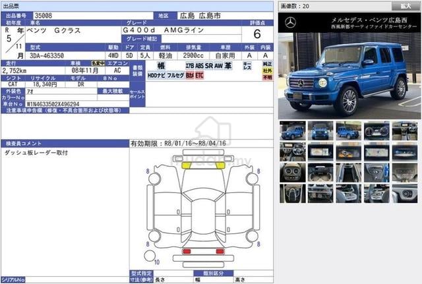Viewport: 422px width, 284px height.
Task: Click the mileage 2,752km
Action: pos(15,71)
